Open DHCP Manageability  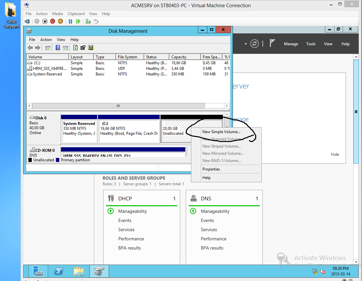133,211
